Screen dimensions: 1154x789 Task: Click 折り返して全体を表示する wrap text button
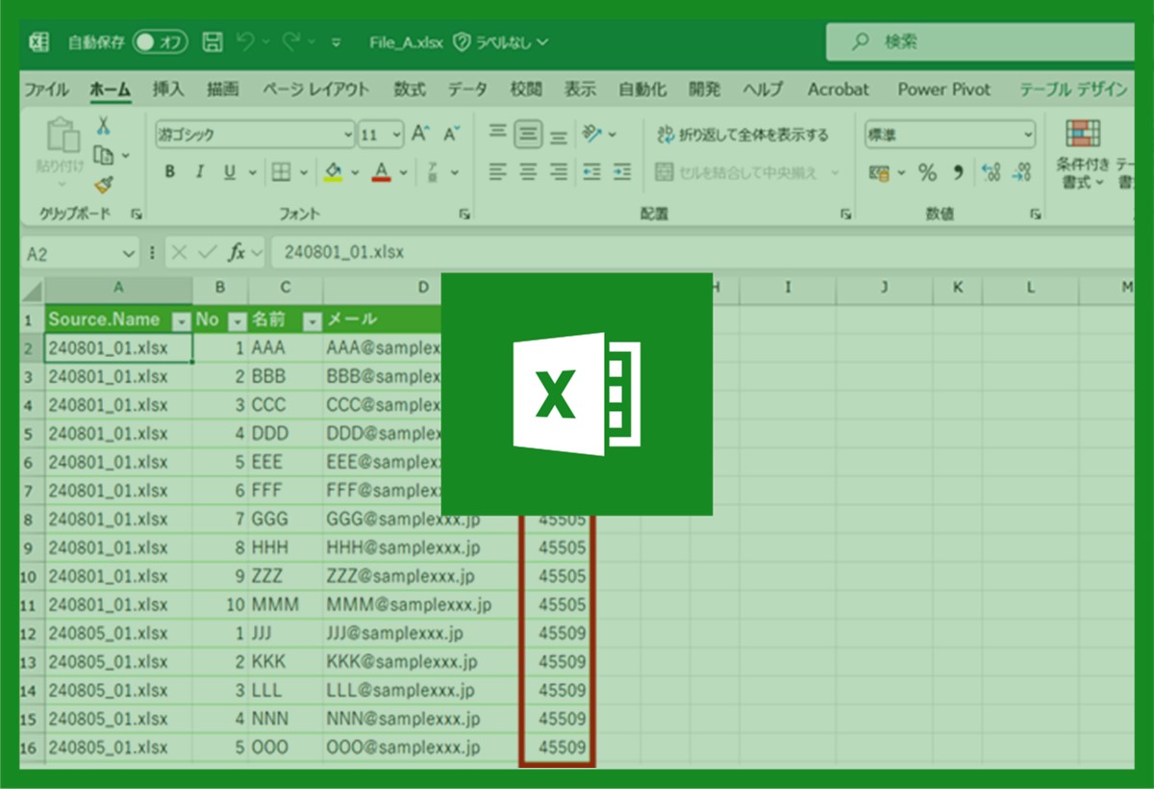(741, 135)
